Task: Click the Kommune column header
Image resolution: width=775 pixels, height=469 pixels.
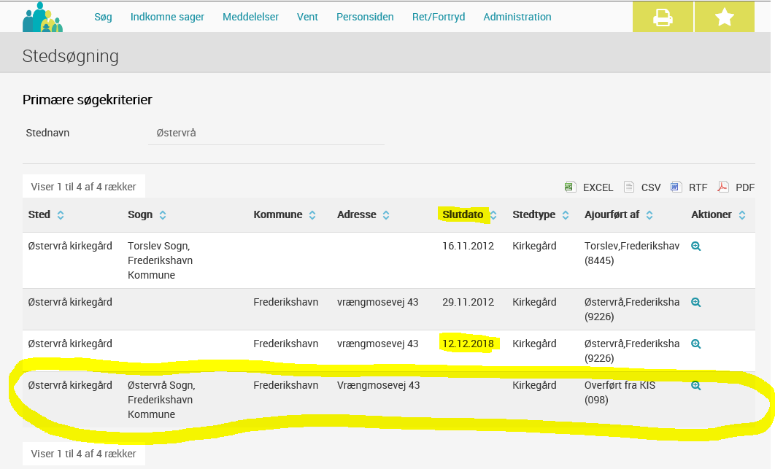Action: pyautogui.click(x=278, y=214)
